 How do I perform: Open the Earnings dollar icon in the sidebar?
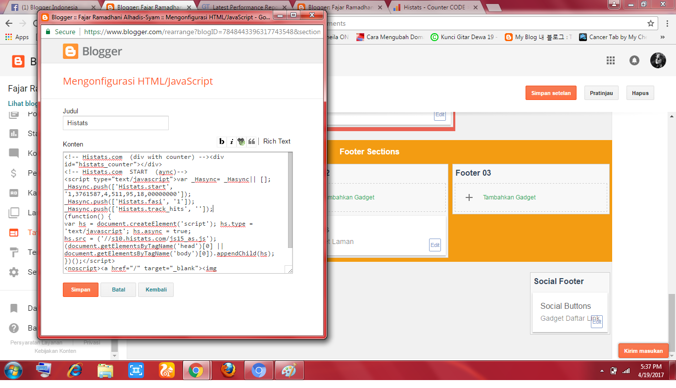click(x=14, y=173)
